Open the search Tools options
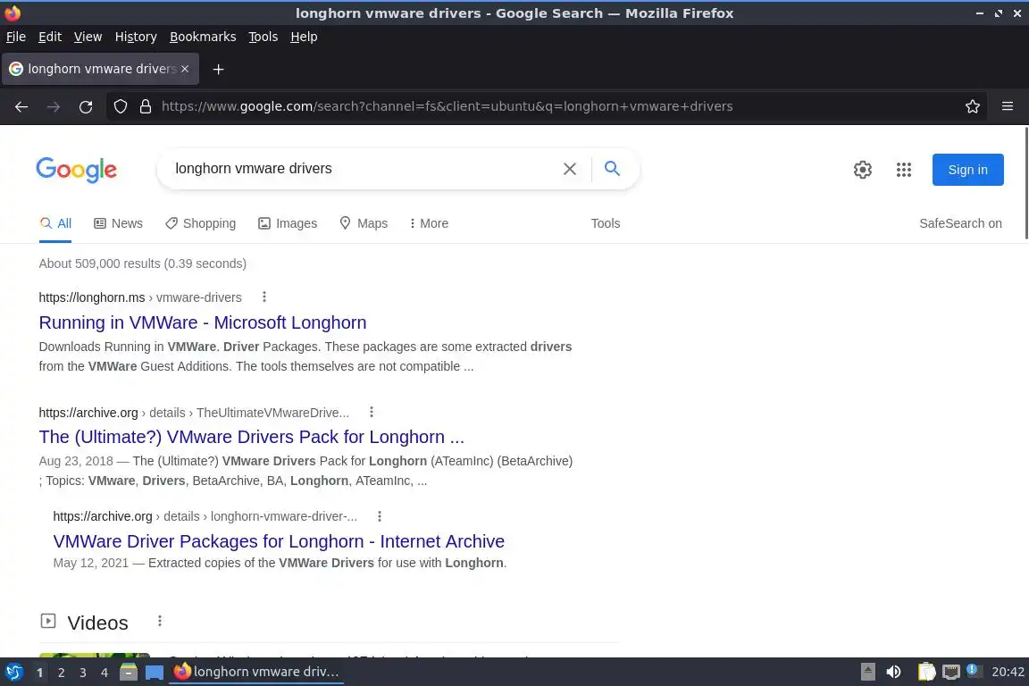This screenshot has height=686, width=1029. pos(605,223)
